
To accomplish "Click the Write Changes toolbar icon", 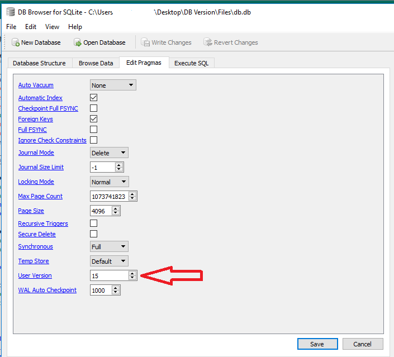I will (145, 42).
